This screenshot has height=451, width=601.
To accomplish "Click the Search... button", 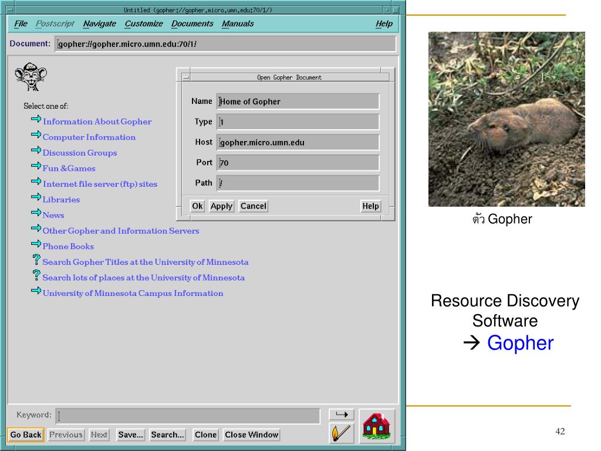I will coord(167,435).
